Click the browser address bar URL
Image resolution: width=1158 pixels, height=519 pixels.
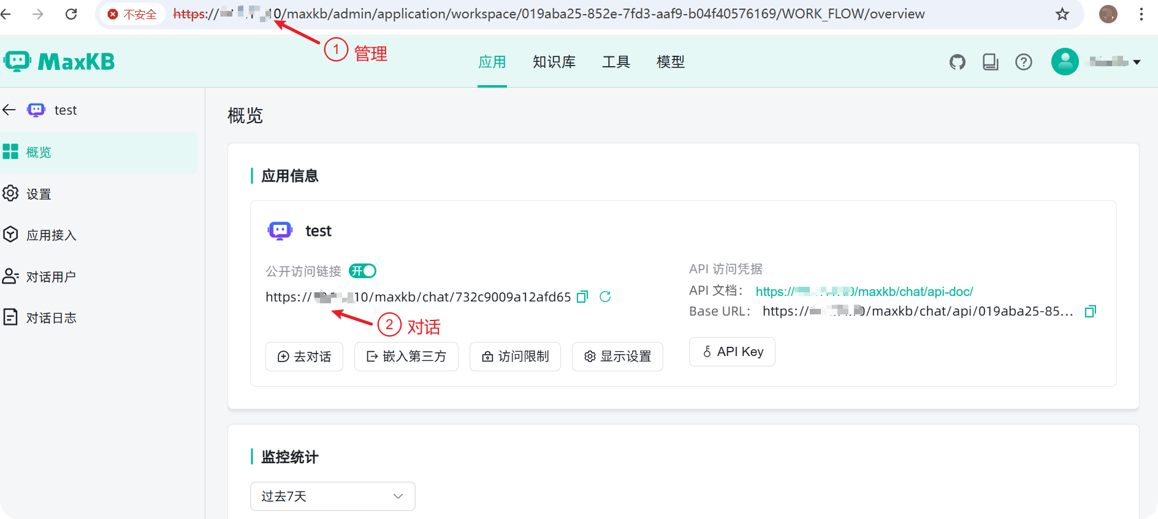coord(552,14)
